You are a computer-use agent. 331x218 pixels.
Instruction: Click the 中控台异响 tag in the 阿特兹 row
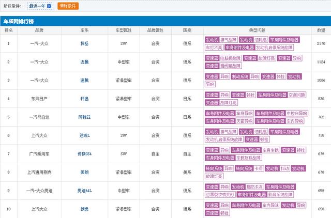tap(297, 114)
